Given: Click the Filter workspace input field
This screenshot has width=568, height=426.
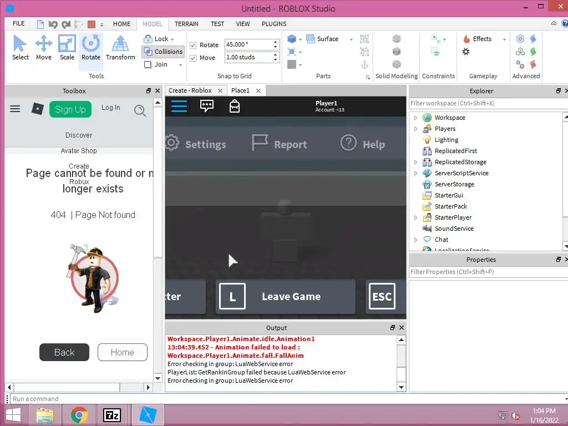Looking at the screenshot, I should coord(488,103).
